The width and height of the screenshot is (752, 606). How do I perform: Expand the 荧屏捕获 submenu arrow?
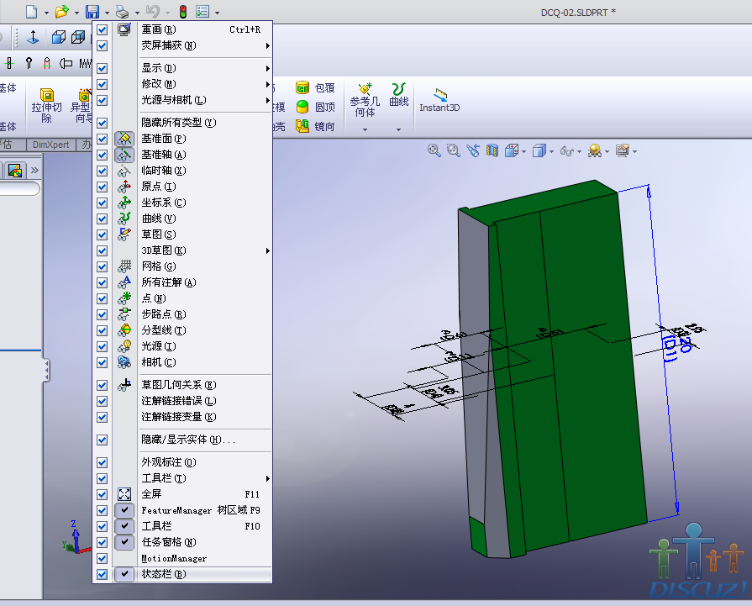click(x=268, y=45)
